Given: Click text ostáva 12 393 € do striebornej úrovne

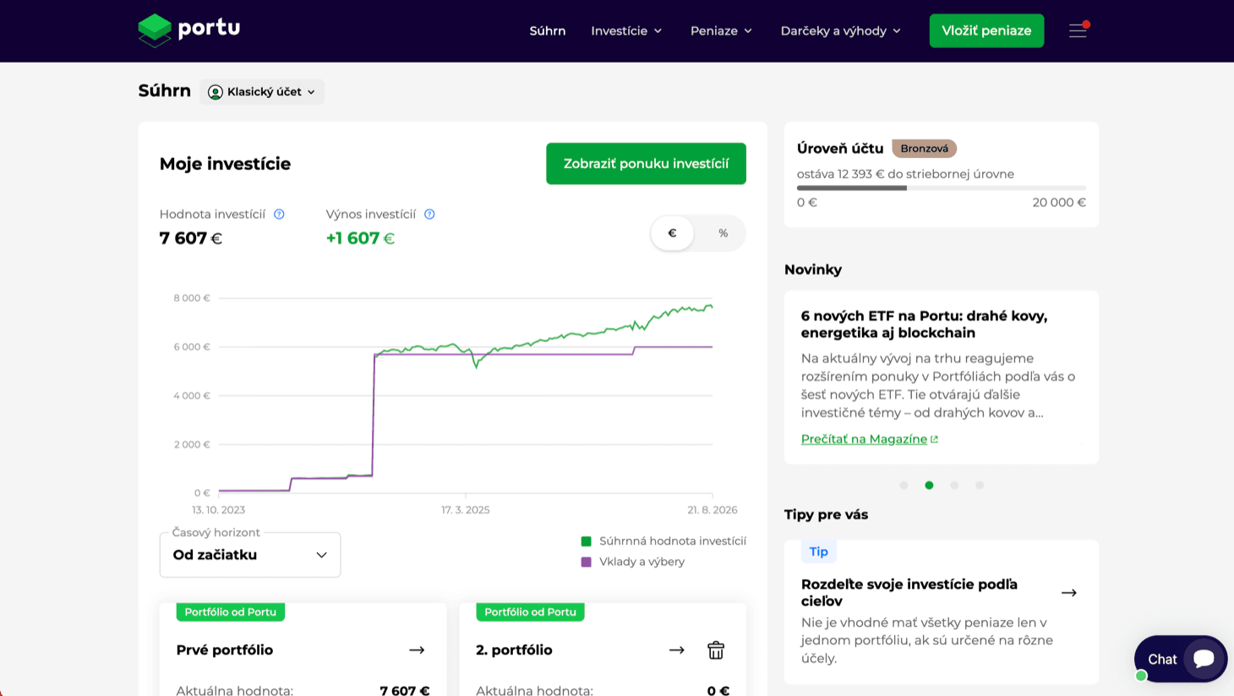Looking at the screenshot, I should tap(905, 174).
